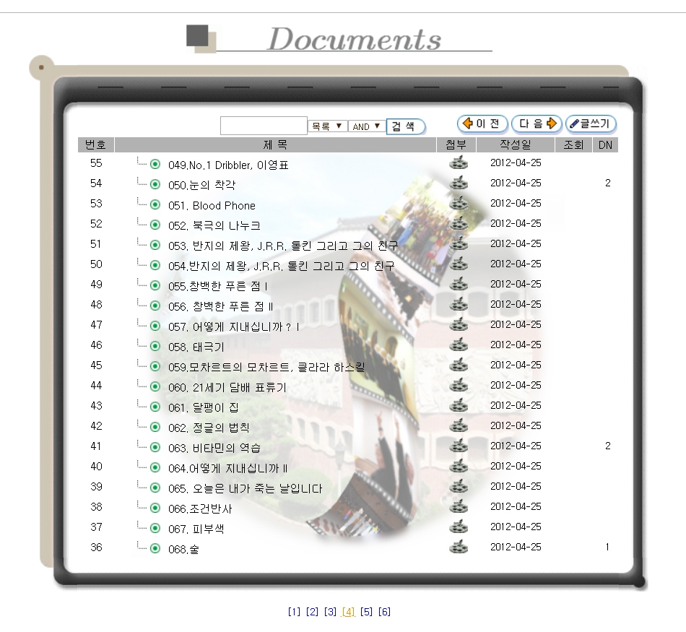Click green bullet icon beside 058. 태극기

point(155,346)
